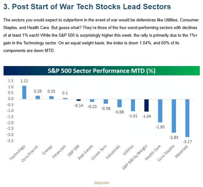Click the Energy bar in the chart
This screenshot has width=203, height=187.
[52, 97]
